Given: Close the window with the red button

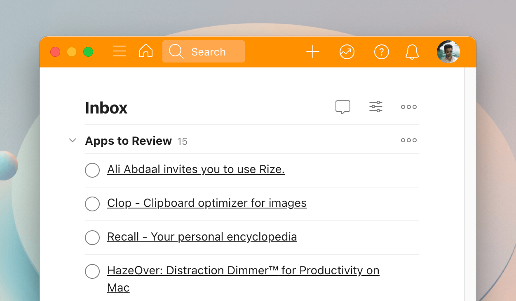Looking at the screenshot, I should (x=55, y=52).
